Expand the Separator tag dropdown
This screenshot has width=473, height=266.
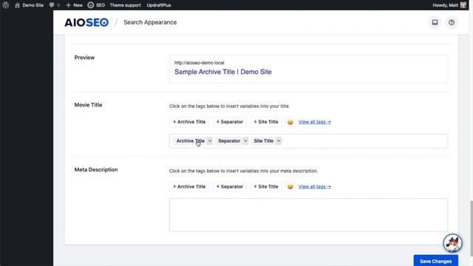tap(245, 141)
